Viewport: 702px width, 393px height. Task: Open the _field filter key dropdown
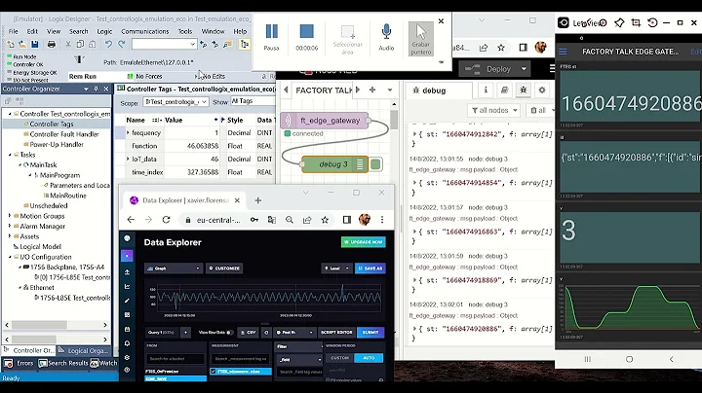click(x=299, y=359)
